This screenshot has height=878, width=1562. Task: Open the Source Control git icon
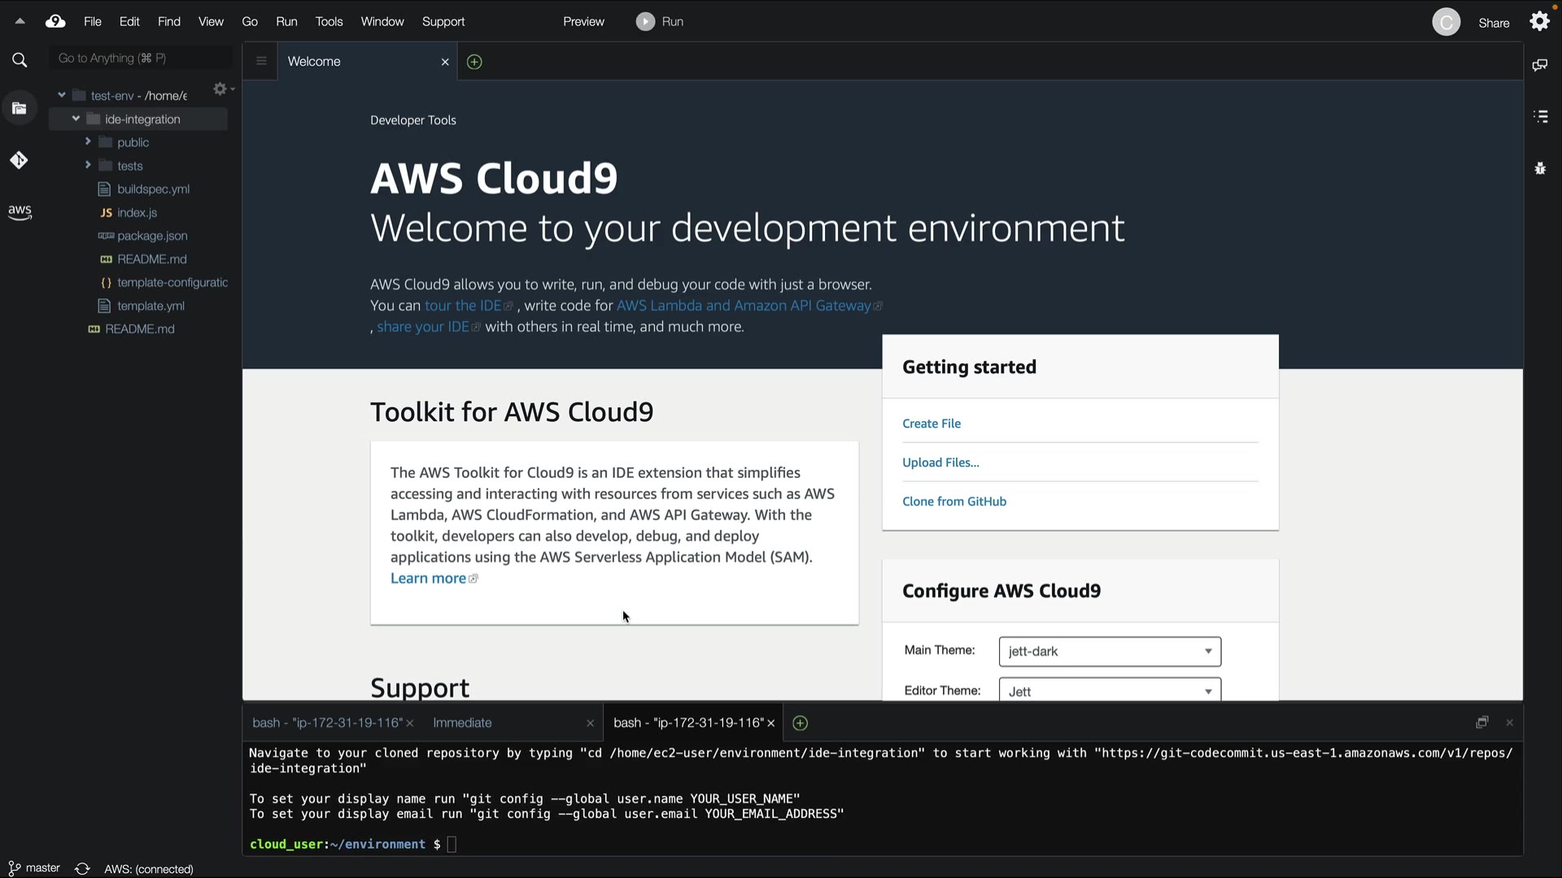pyautogui.click(x=20, y=160)
